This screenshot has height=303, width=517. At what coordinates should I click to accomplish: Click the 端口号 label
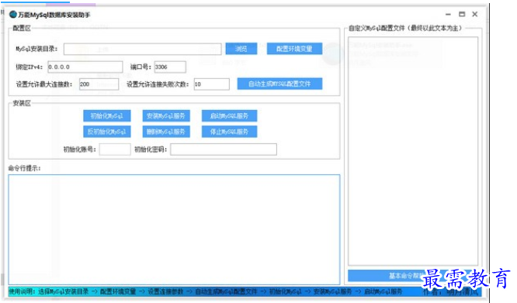[141, 67]
